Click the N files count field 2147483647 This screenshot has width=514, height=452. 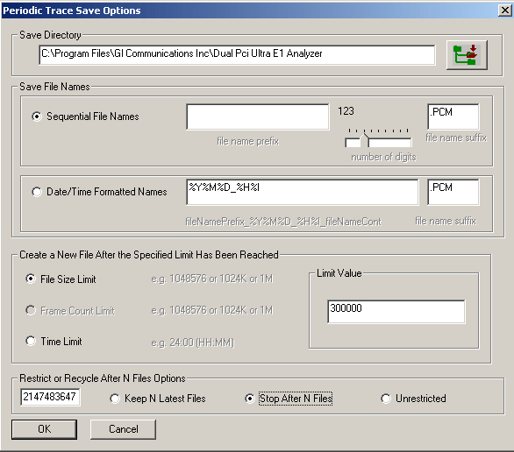tap(50, 397)
